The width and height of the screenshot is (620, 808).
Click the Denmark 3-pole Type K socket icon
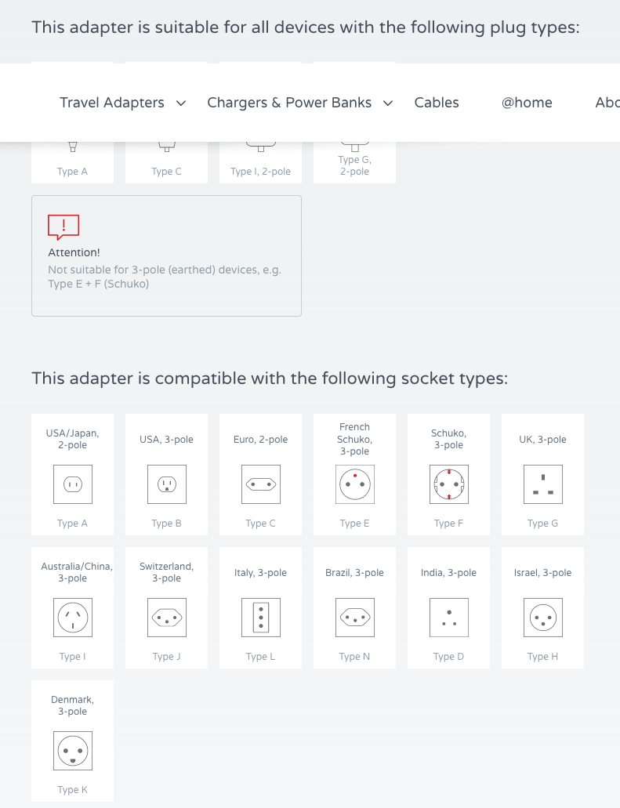point(73,751)
